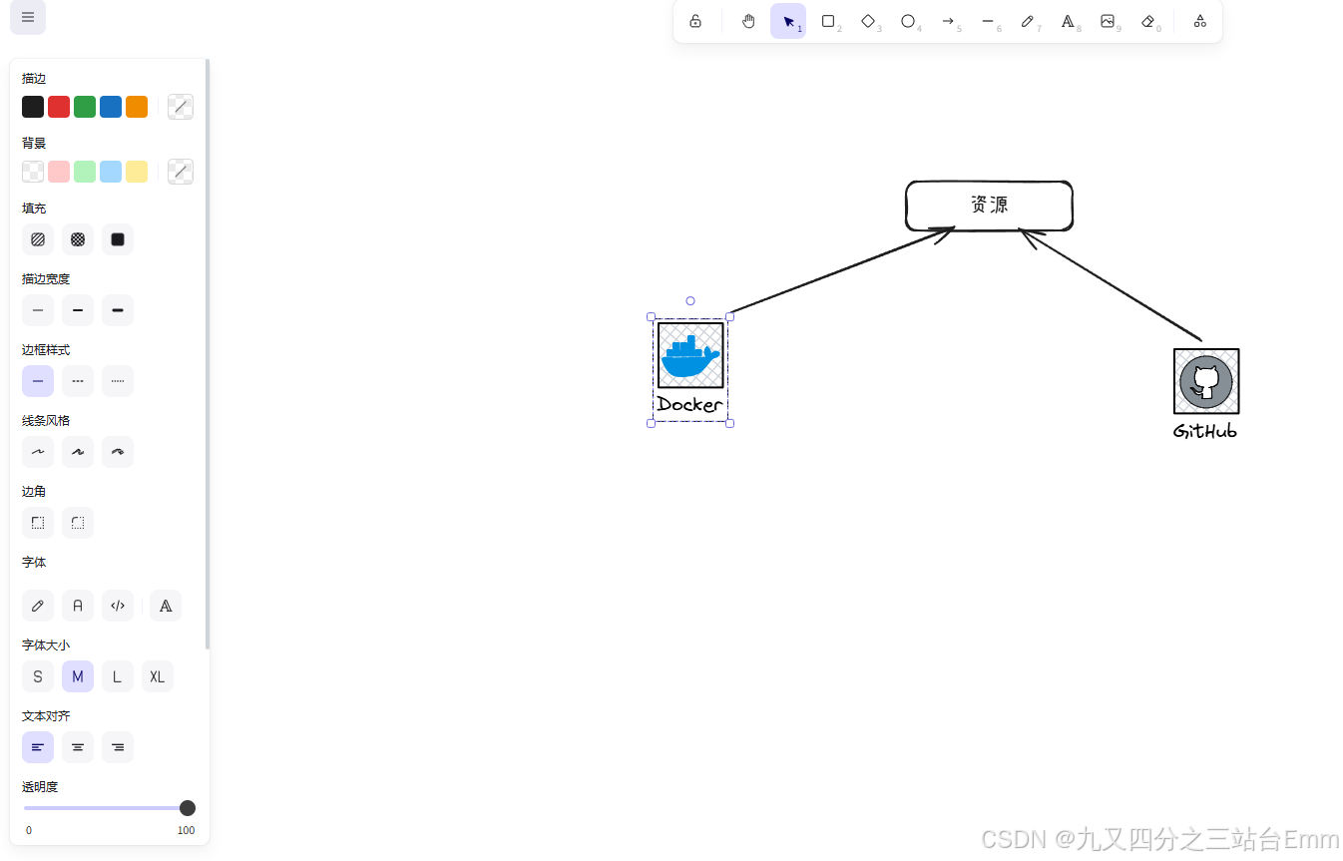Viewport: 1343px width, 861px height.
Task: Choose the black stroke color
Action: [33, 107]
